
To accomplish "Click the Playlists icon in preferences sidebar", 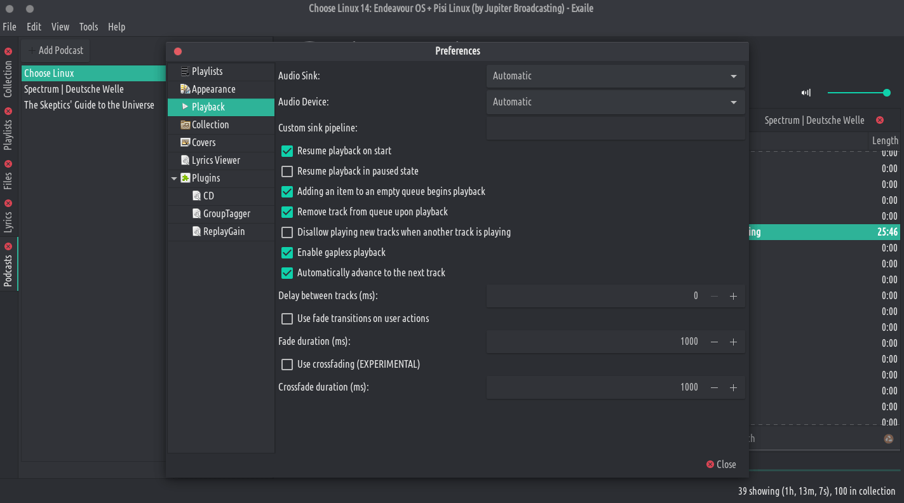I will click(185, 72).
